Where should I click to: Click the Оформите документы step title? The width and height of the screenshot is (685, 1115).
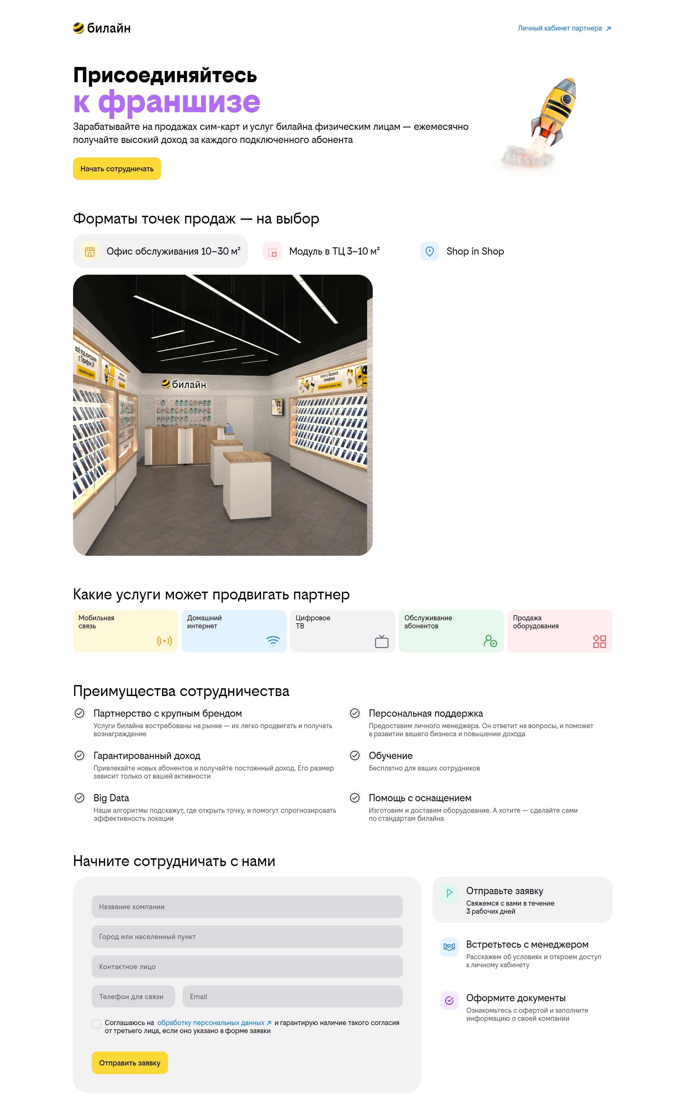click(x=516, y=998)
